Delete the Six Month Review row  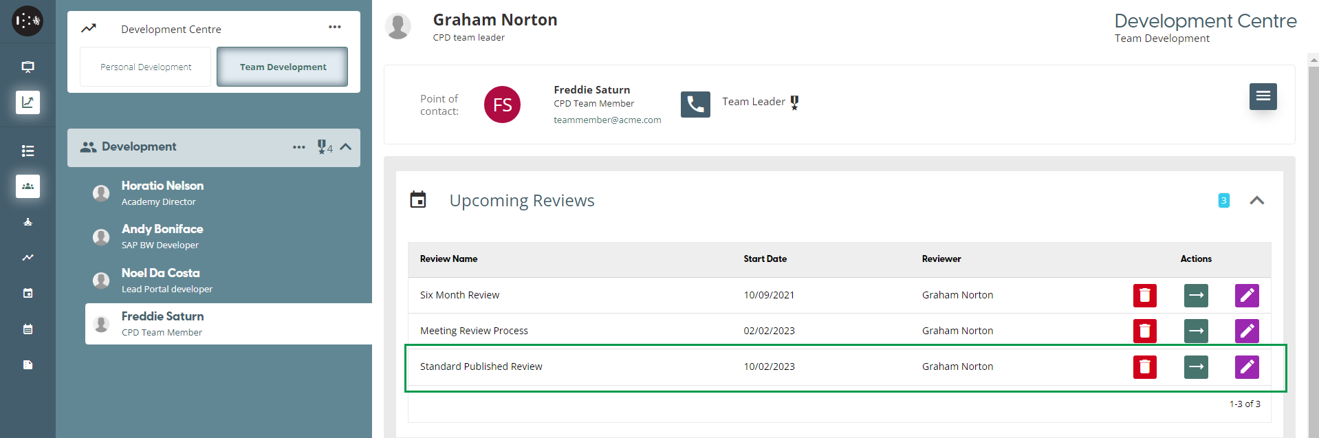tap(1144, 296)
